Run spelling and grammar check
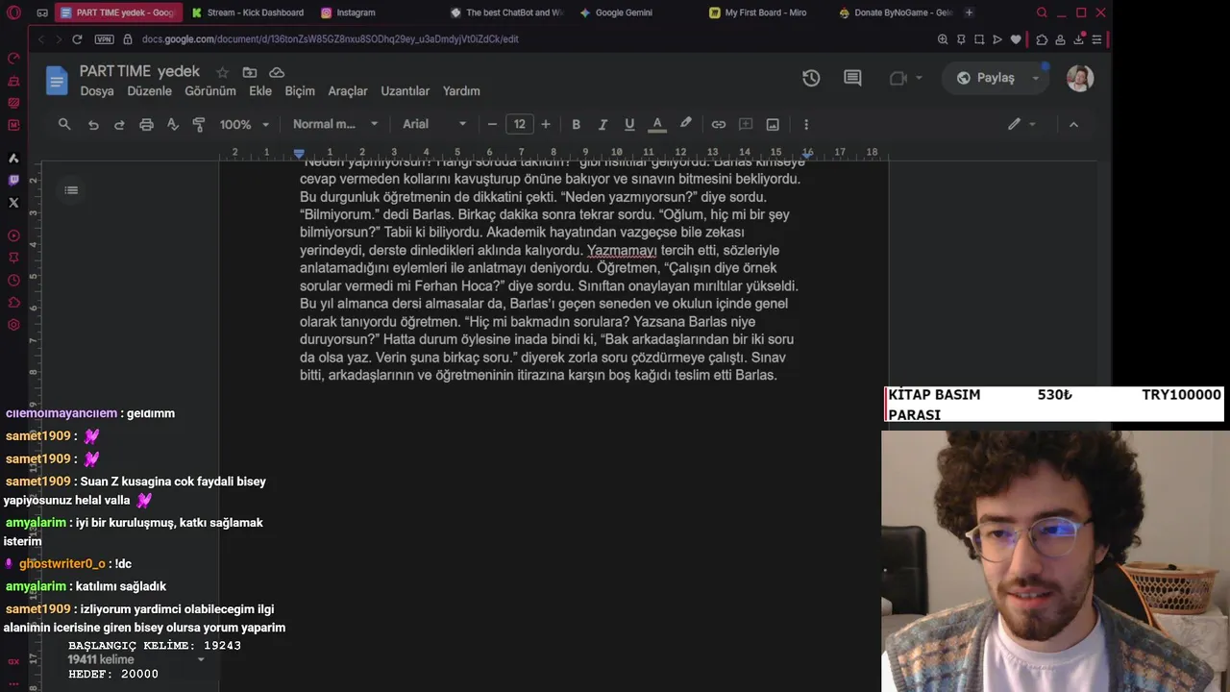Image resolution: width=1230 pixels, height=692 pixels. [173, 124]
